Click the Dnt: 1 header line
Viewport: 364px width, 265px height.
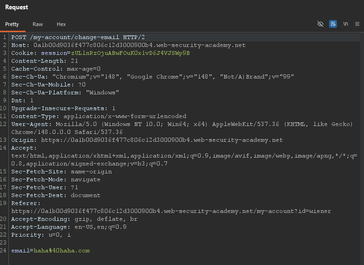[22, 100]
